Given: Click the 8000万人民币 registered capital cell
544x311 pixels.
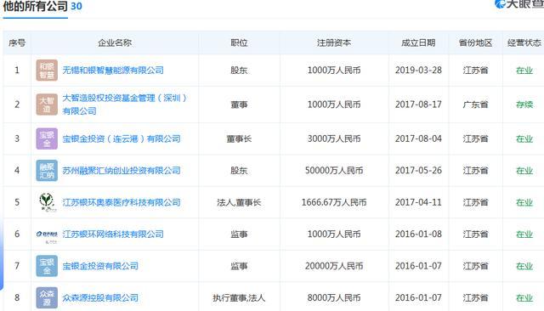Looking at the screenshot, I should [334, 297].
